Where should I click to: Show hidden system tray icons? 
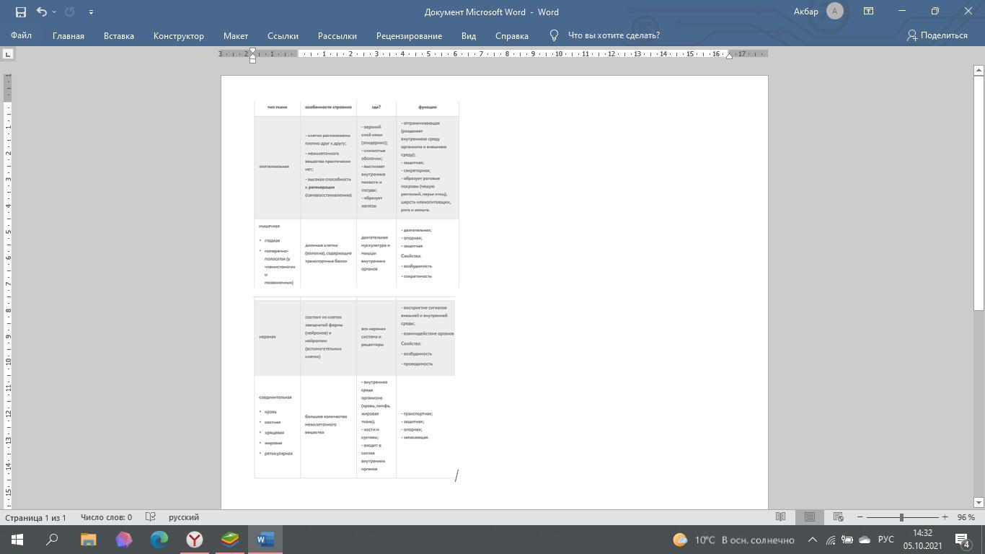(x=812, y=540)
